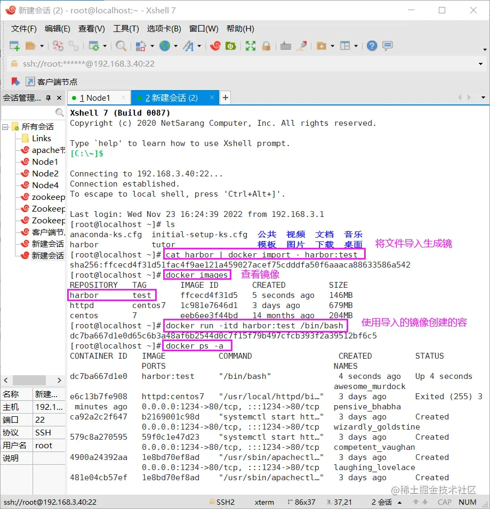This screenshot has height=509, width=490.
Task: Open the 窗口(W) menu
Action: tap(204, 29)
